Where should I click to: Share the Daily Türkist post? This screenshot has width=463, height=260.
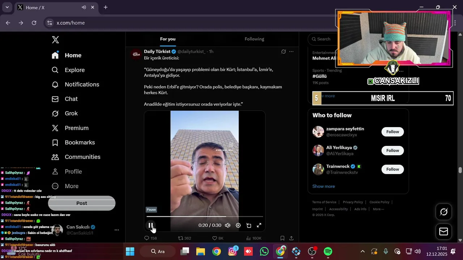click(291, 238)
